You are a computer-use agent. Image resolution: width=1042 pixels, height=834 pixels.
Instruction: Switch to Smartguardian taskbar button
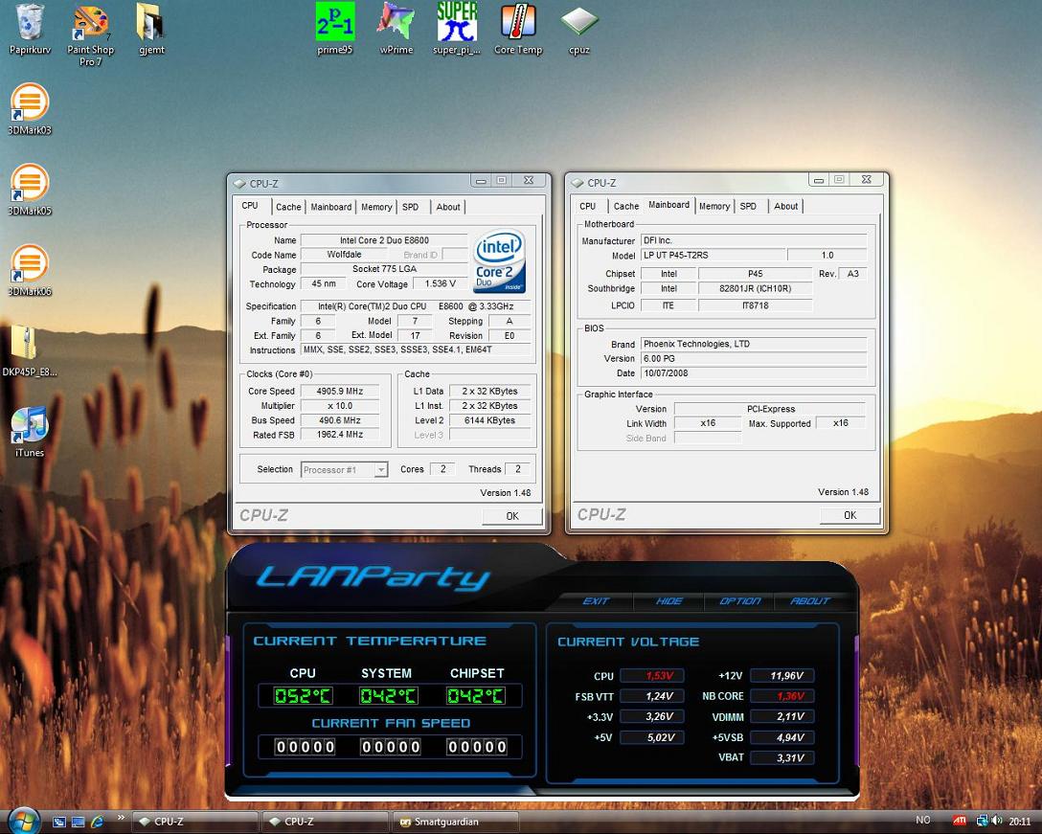[455, 823]
